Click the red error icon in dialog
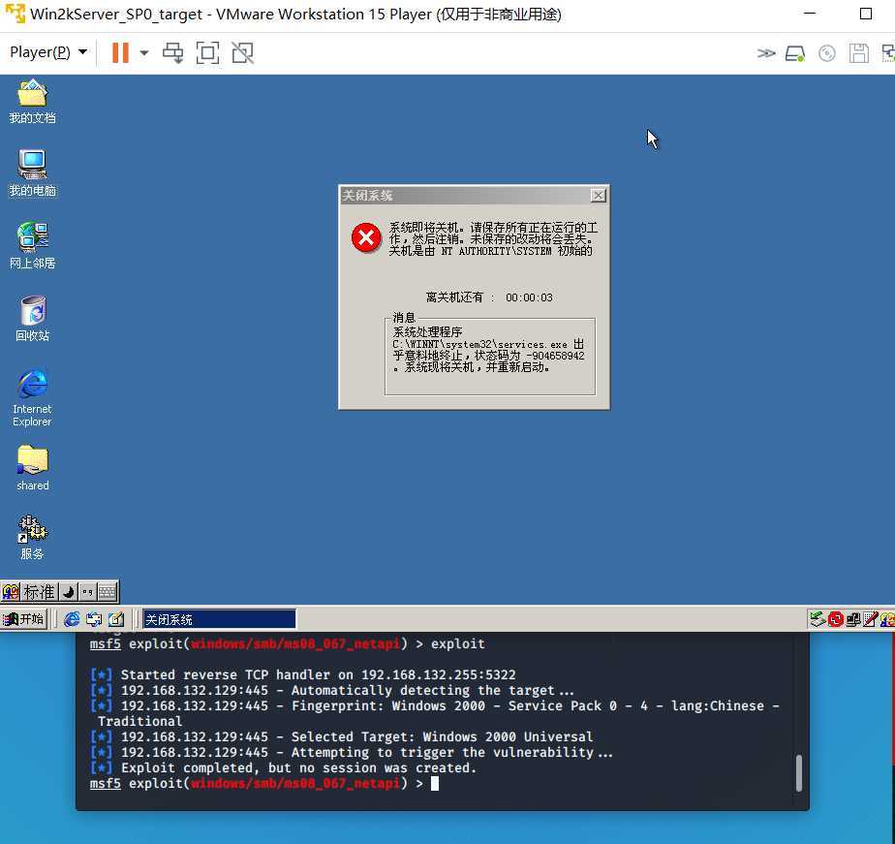The height and width of the screenshot is (844, 895). coord(366,237)
